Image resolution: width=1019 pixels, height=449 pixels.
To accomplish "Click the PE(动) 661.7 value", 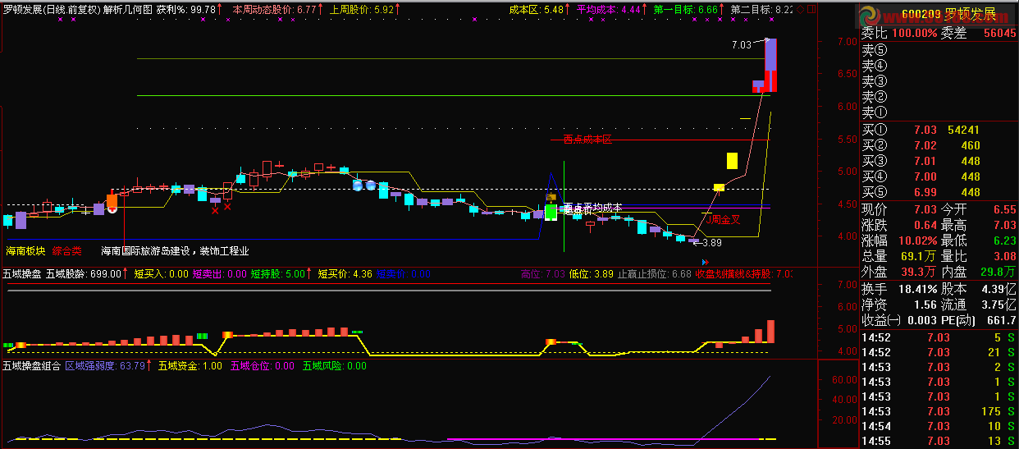I will (x=1000, y=320).
